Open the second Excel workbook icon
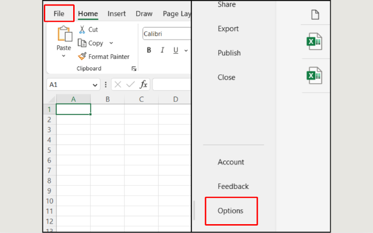Viewport: 373px width, 233px height. (x=314, y=75)
